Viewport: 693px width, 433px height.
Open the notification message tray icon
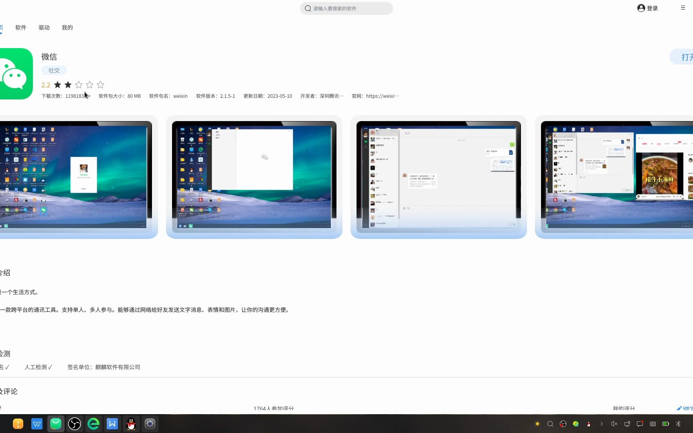click(640, 424)
